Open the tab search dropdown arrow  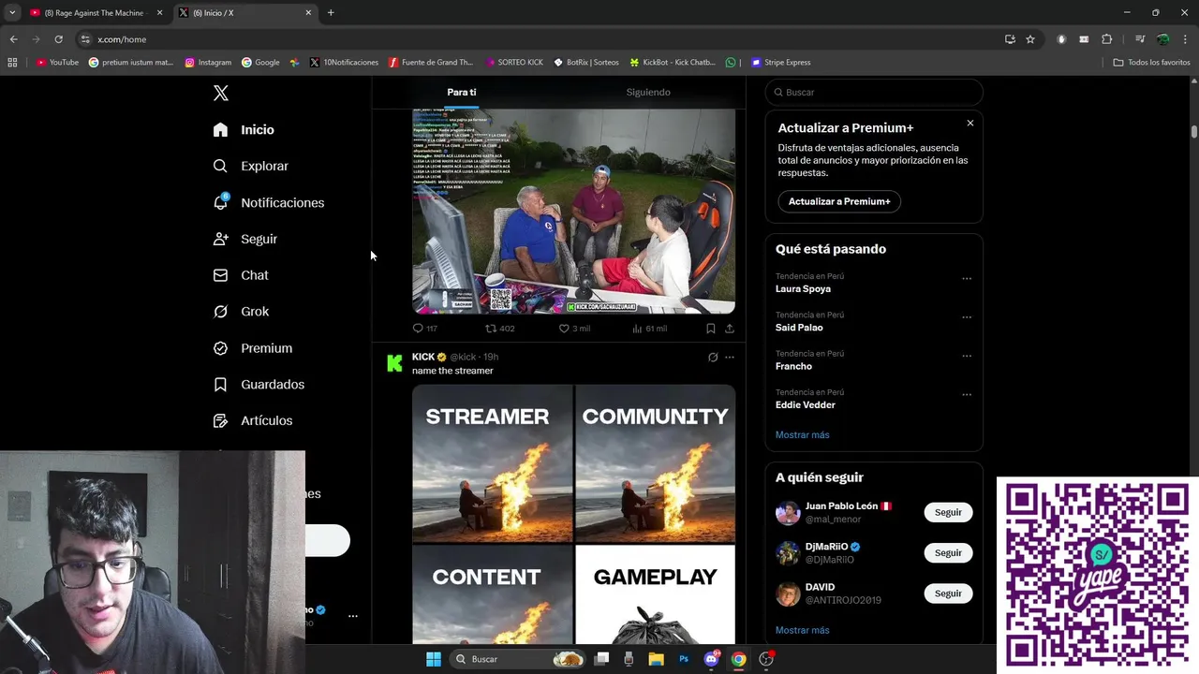(11, 12)
